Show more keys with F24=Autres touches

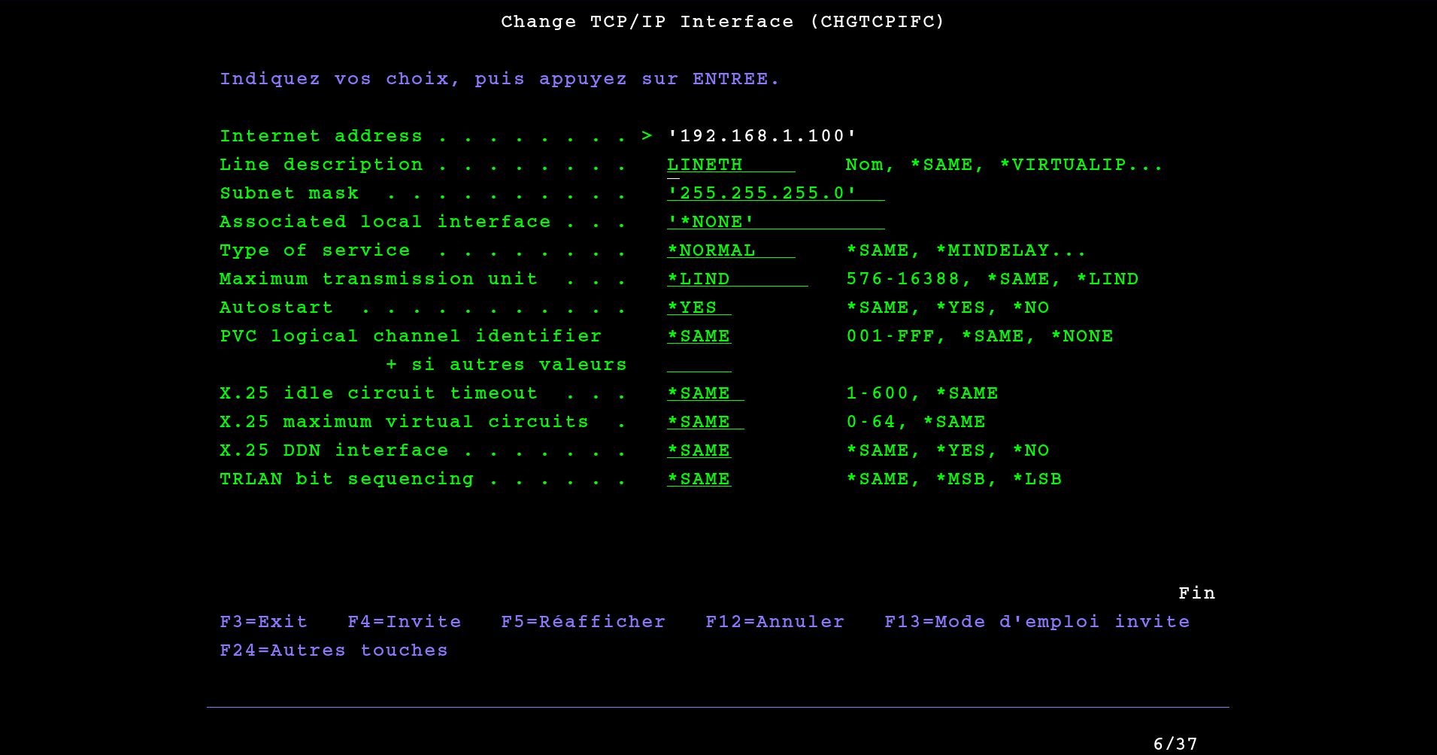(x=333, y=650)
